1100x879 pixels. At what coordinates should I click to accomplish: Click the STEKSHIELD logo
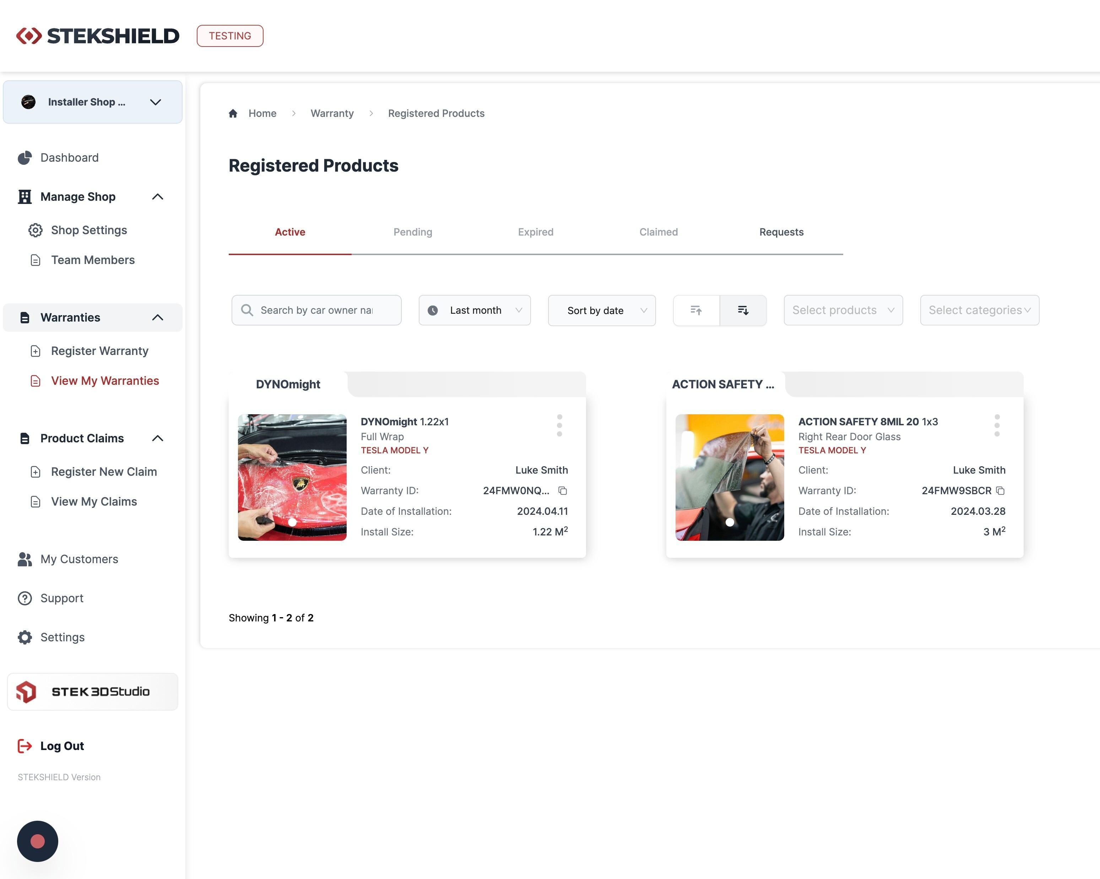(x=97, y=36)
